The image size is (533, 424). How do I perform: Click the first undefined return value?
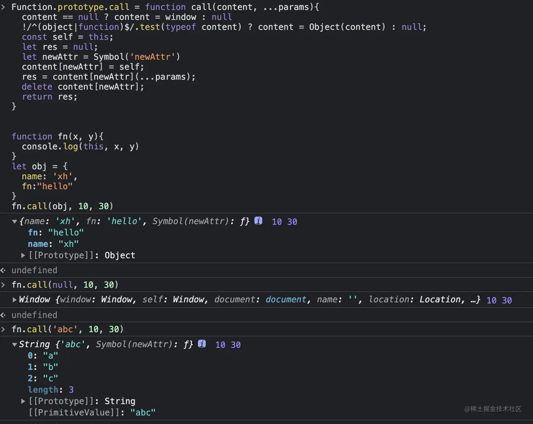(34, 270)
